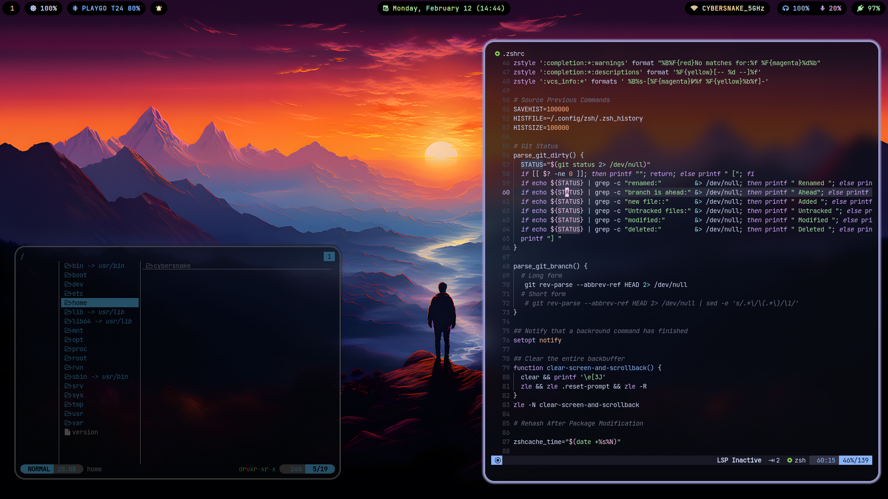The height and width of the screenshot is (499, 888).
Task: Click the version file in file manager
Action: 85,432
